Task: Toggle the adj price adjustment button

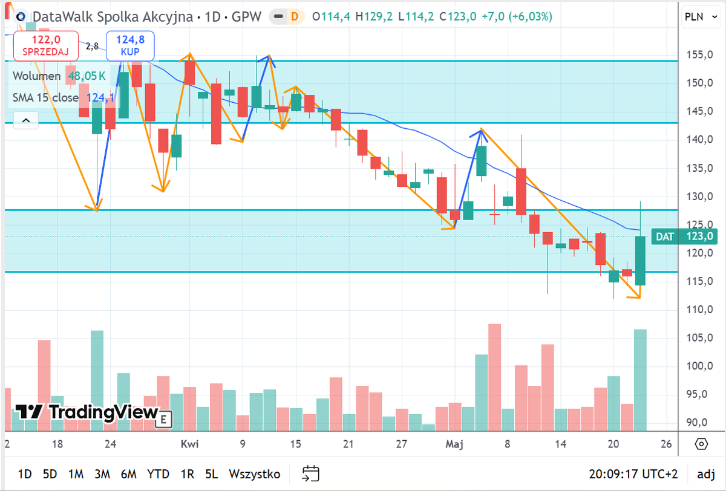Action: pos(705,473)
